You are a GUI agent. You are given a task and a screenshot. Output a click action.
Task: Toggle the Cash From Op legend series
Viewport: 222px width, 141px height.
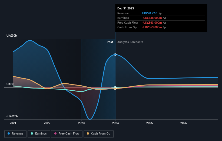(98, 134)
